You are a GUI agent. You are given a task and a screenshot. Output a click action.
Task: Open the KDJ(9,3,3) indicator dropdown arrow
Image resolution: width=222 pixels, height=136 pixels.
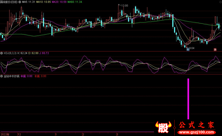pyautogui.click(x=2, y=53)
